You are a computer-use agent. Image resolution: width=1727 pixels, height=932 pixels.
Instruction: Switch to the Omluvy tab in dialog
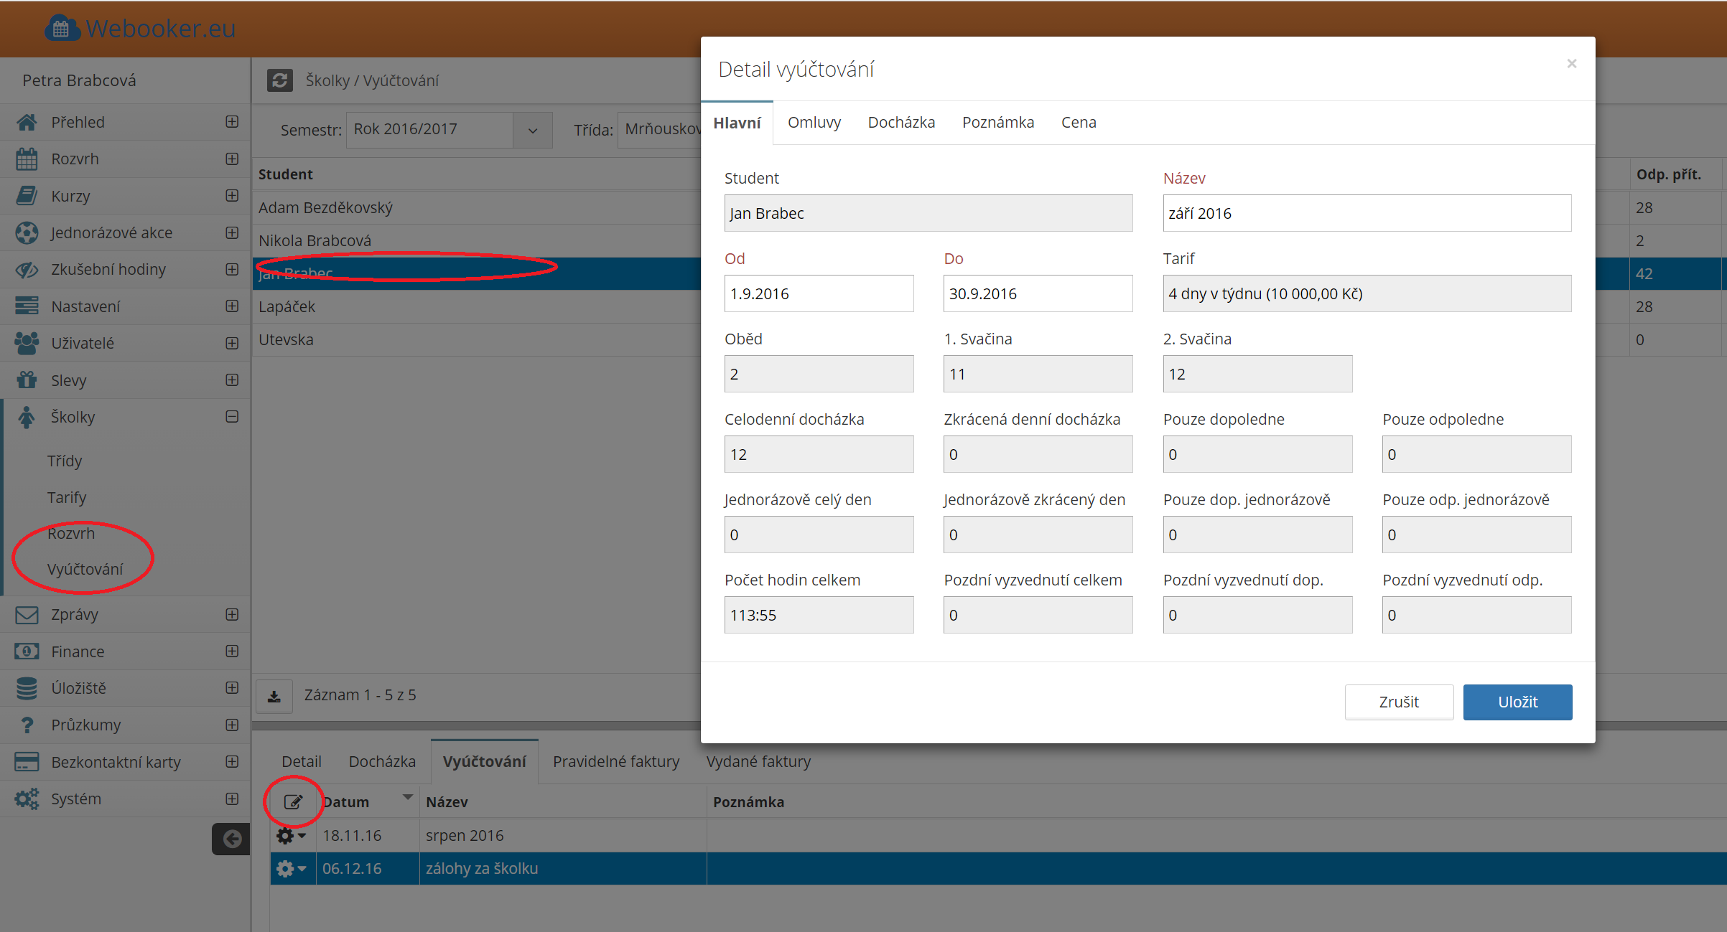[x=814, y=123]
